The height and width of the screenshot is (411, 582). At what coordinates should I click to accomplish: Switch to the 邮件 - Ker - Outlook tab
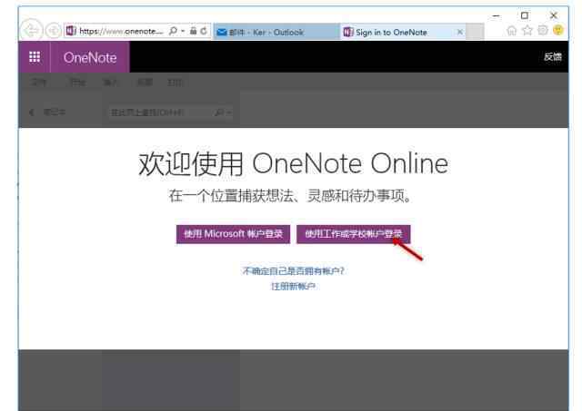pos(276,33)
